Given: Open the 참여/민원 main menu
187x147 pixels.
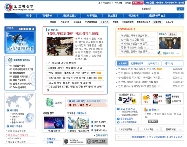Looking at the screenshot, I should click(133, 16).
